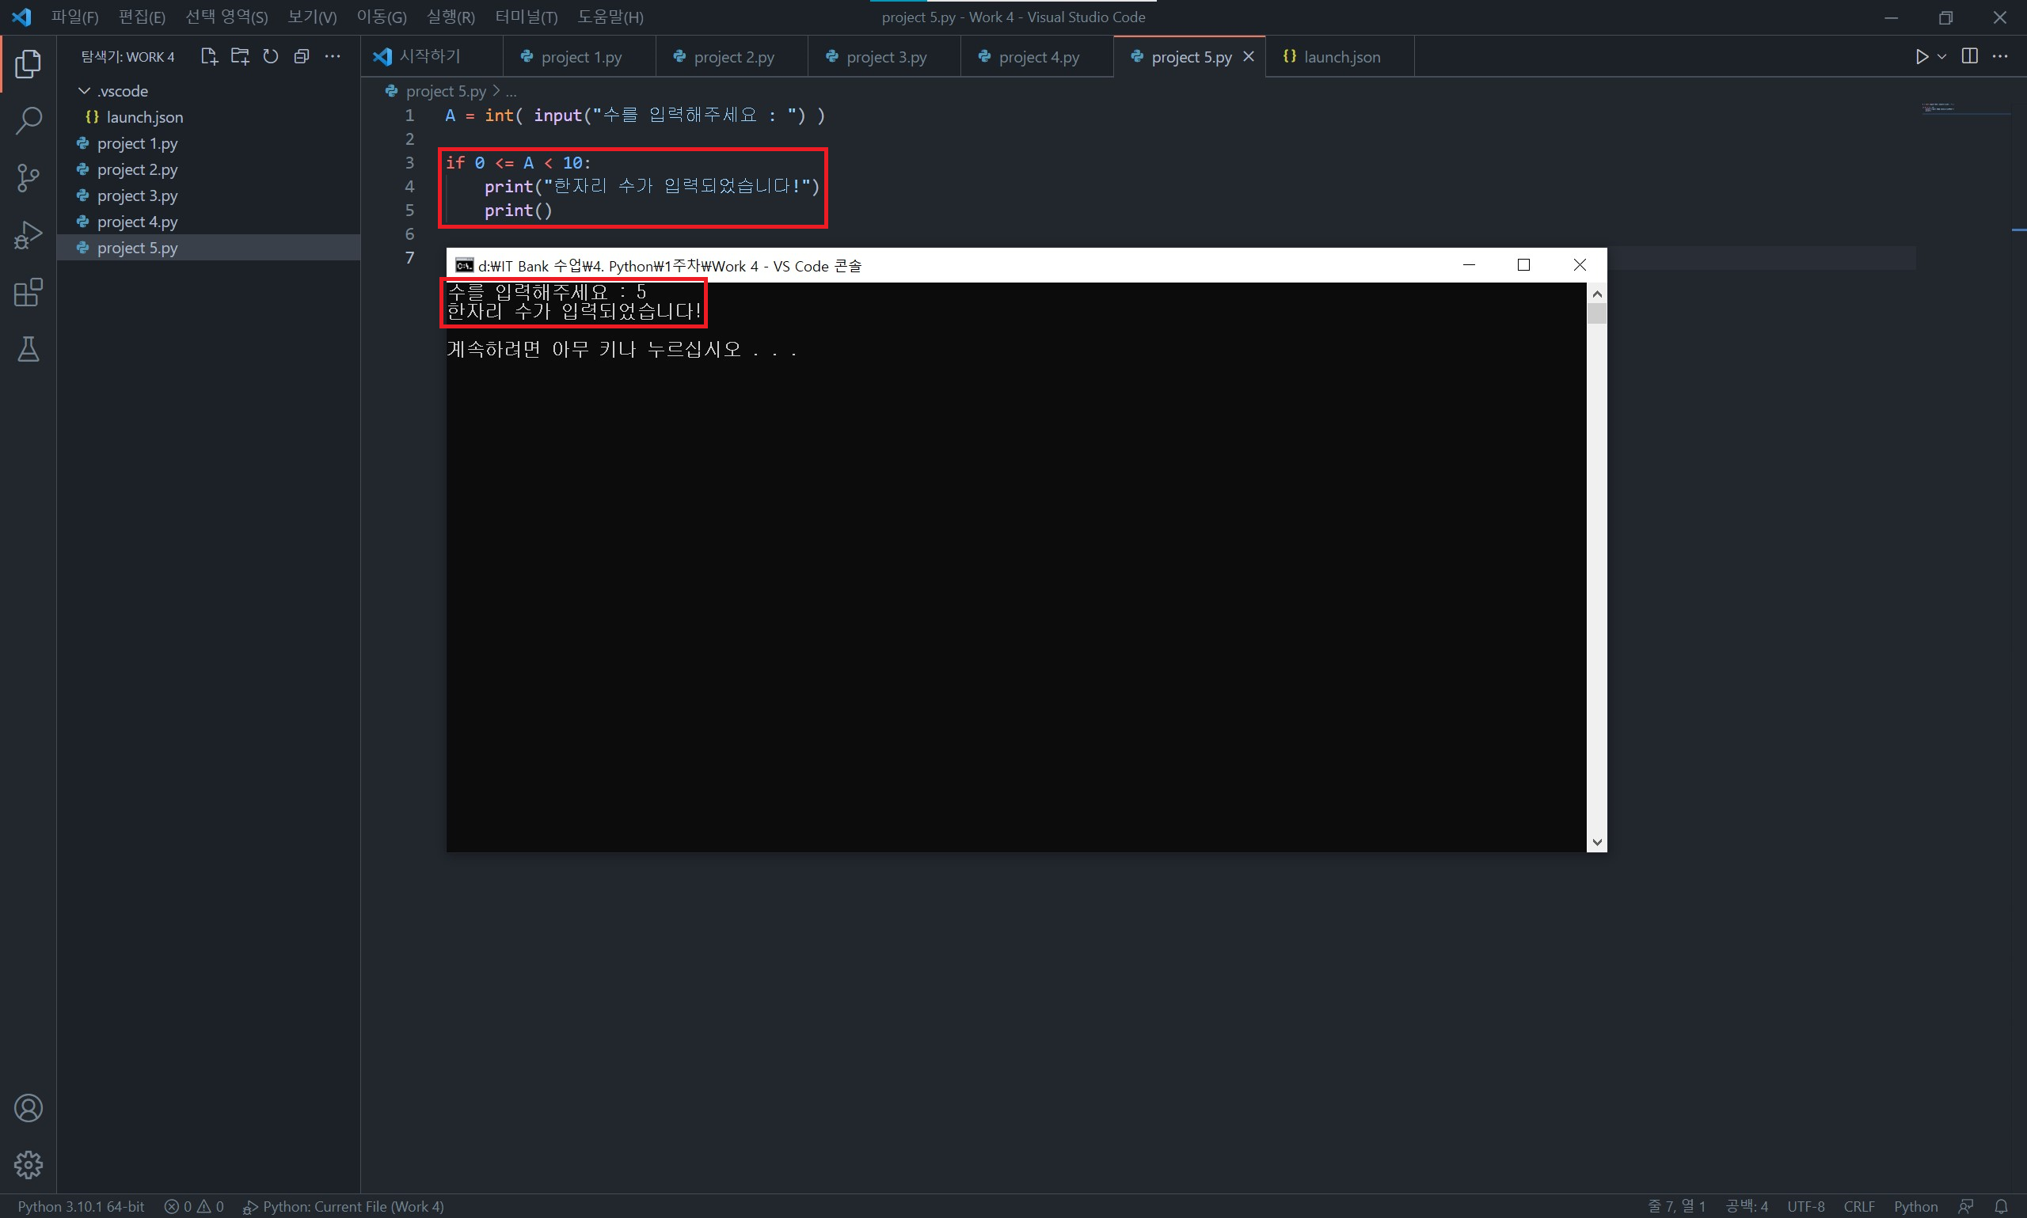Click the New File icon in explorer
This screenshot has height=1218, width=2027.
click(208, 57)
